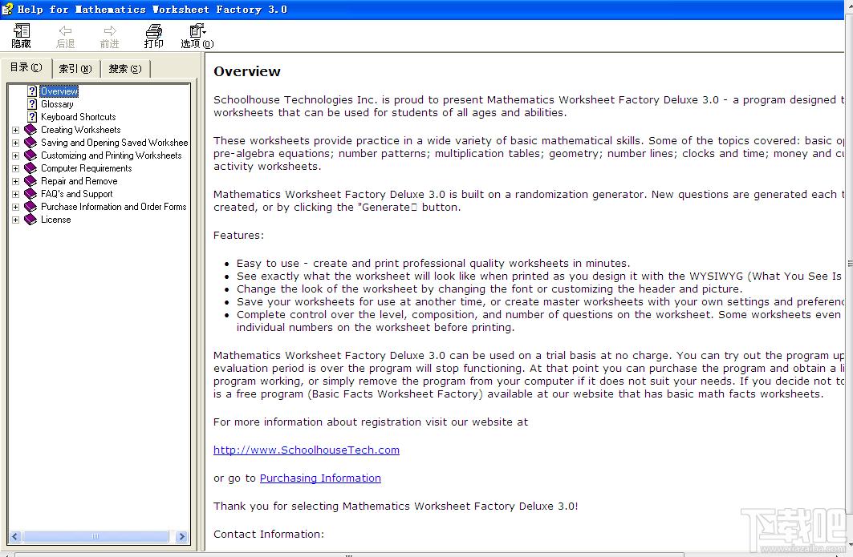The height and width of the screenshot is (557, 853).
Task: Click the License book icon
Action: (x=30, y=220)
